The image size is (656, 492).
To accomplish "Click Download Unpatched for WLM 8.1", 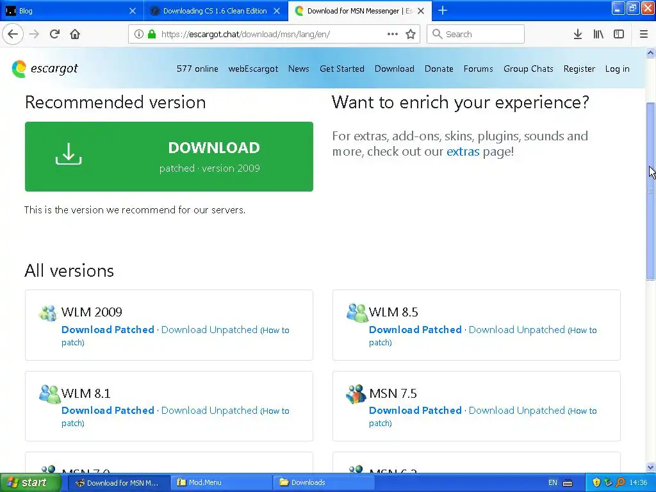I will tap(209, 411).
